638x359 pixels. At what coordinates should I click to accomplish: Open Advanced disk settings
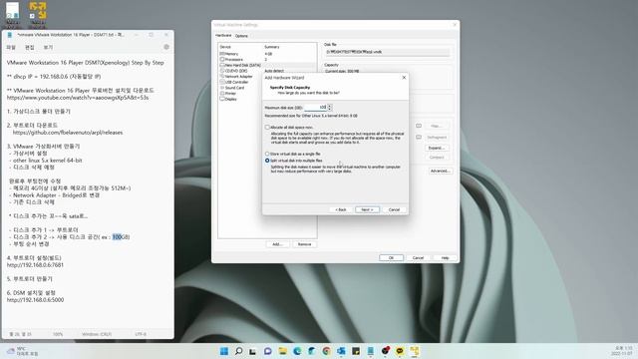click(x=441, y=171)
